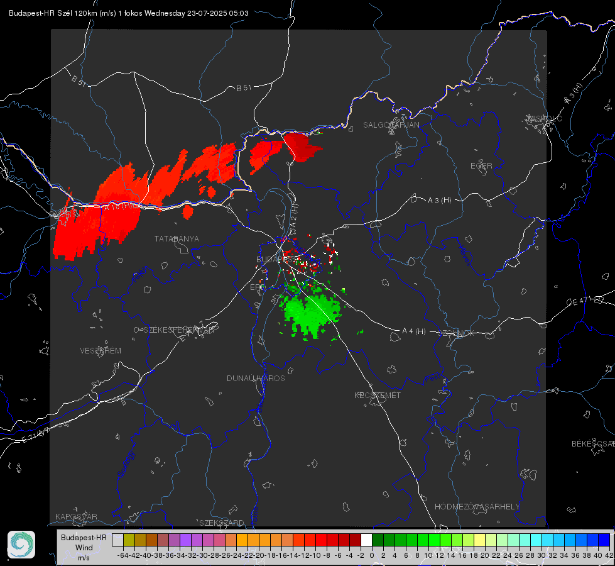Click the dark red echo near the northern border
615x566 pixels.
tap(303, 147)
